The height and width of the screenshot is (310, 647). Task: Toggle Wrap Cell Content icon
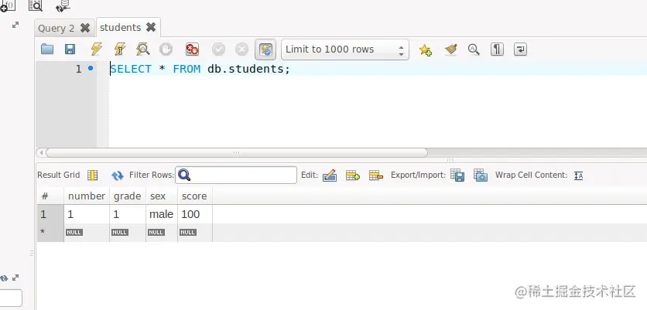(x=578, y=175)
